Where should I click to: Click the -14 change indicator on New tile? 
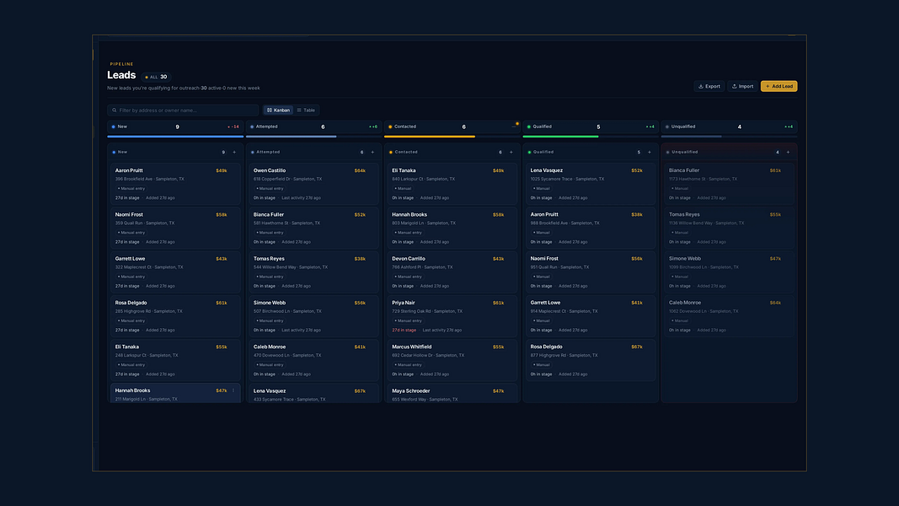pos(233,126)
